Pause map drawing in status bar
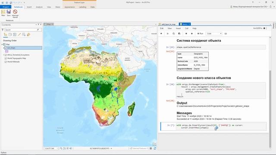The width and height of the screenshot is (276, 155). click(151, 149)
